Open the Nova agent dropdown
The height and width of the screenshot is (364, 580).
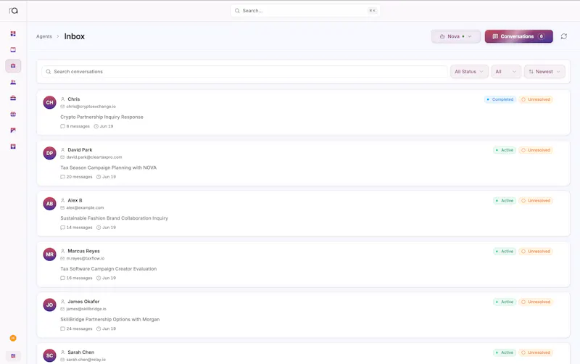tap(456, 36)
